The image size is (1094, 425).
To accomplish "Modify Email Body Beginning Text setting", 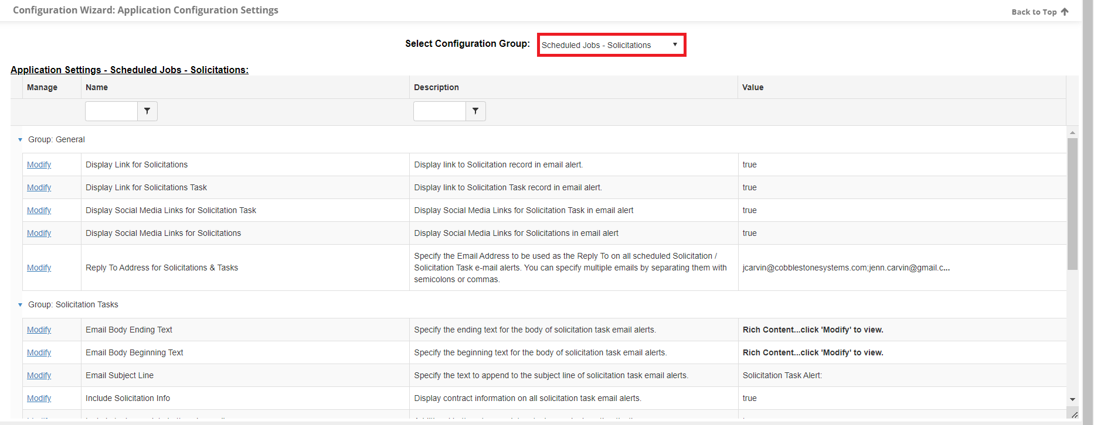I will (x=39, y=352).
